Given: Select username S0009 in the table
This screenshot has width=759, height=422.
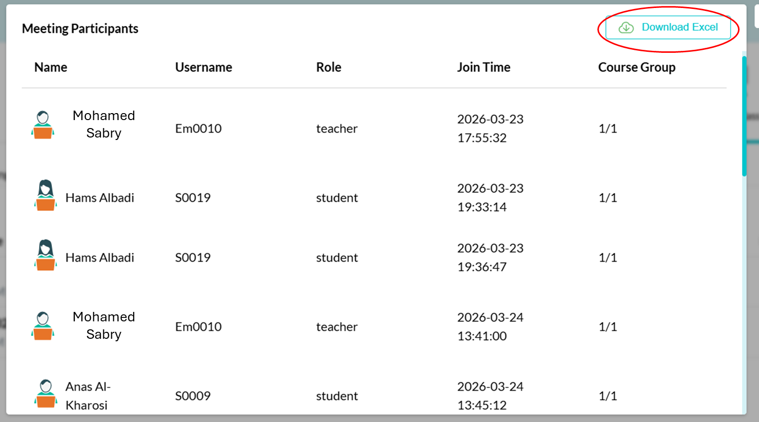Looking at the screenshot, I should 193,396.
